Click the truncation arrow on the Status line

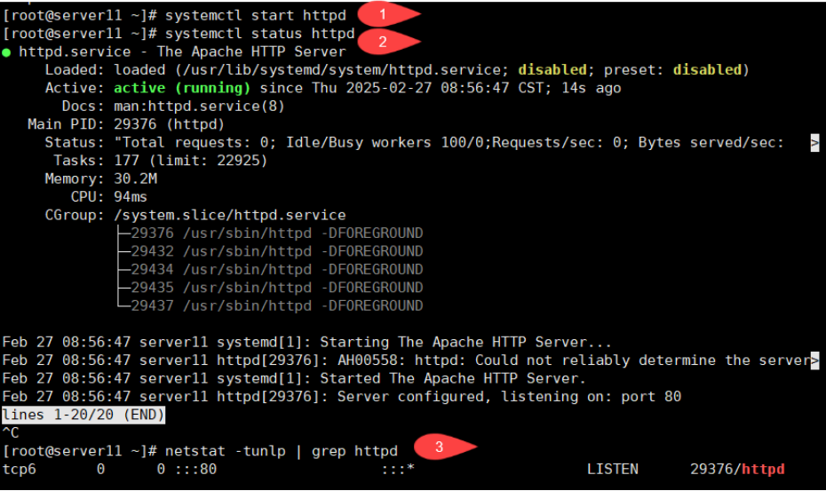click(x=814, y=143)
